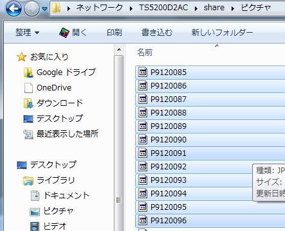
Task: Click the folder icon in address bar
Action: click(57, 8)
